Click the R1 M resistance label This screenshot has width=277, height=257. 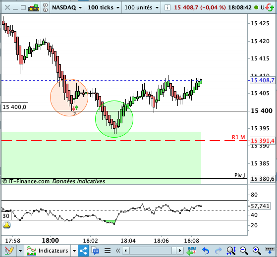pos(238,137)
